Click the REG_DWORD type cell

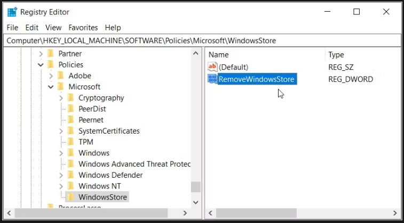[x=351, y=79]
